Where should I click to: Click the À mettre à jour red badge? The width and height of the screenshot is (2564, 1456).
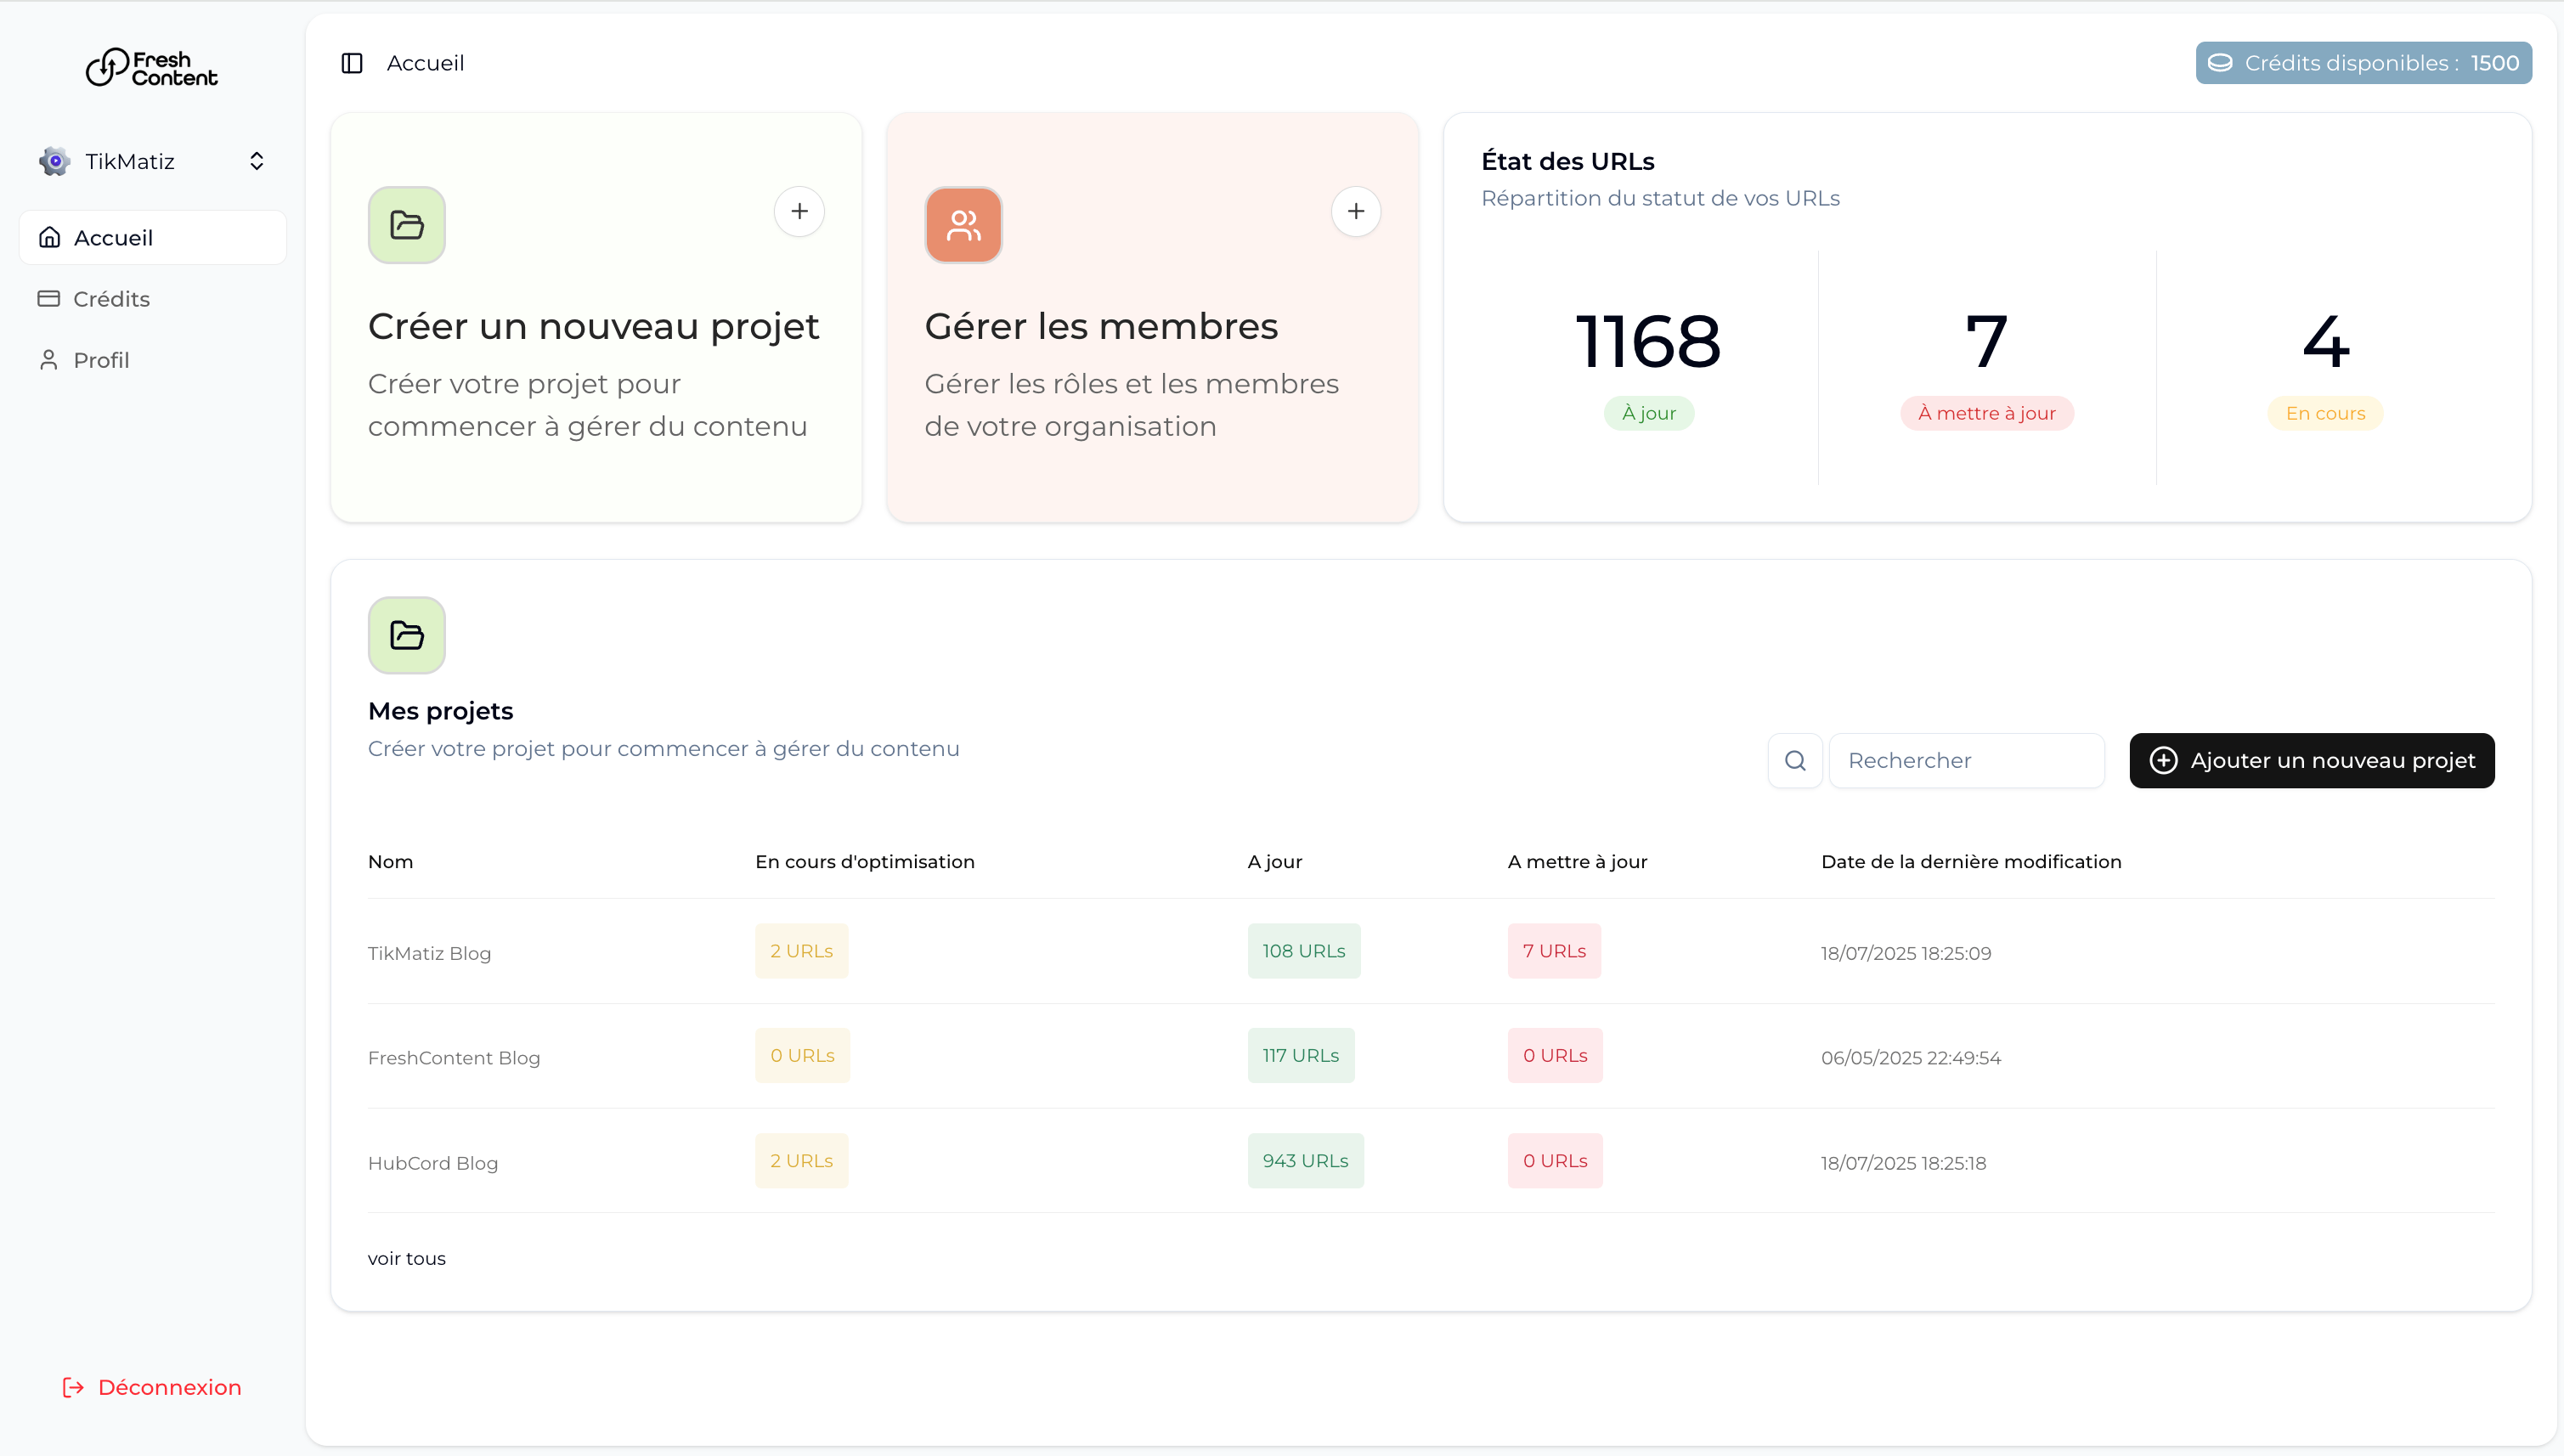tap(1987, 413)
